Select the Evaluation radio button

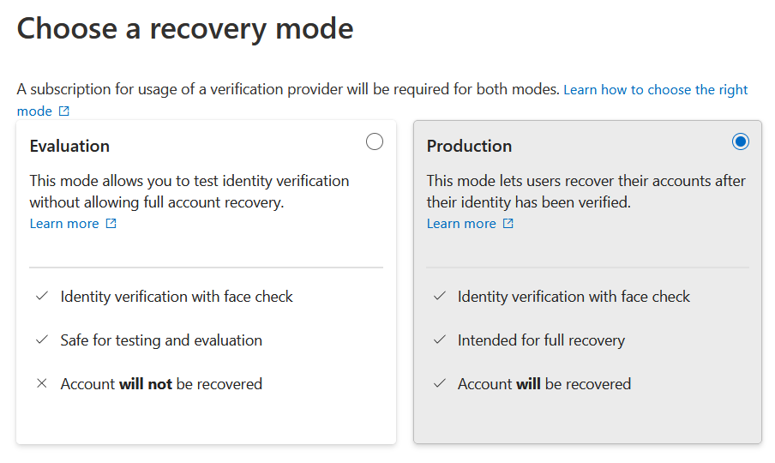coord(375,141)
